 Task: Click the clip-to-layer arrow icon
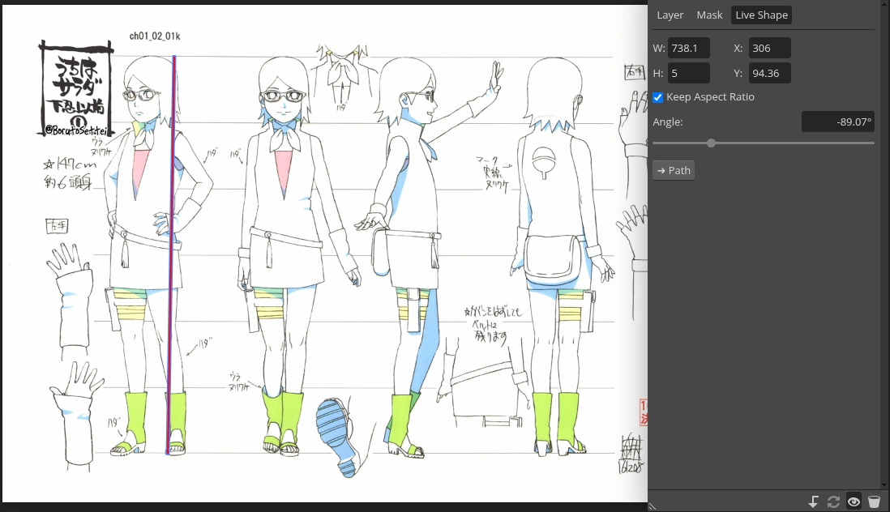point(813,501)
